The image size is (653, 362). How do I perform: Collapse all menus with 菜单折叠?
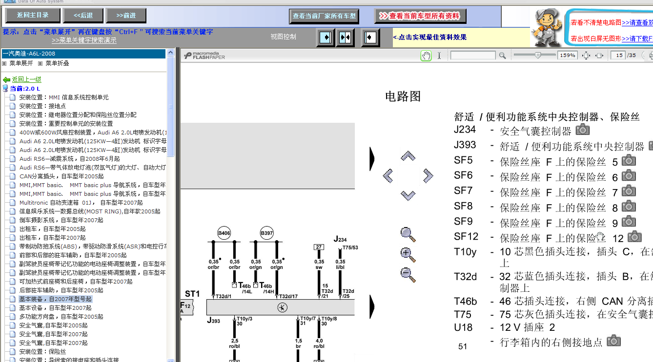click(x=58, y=63)
